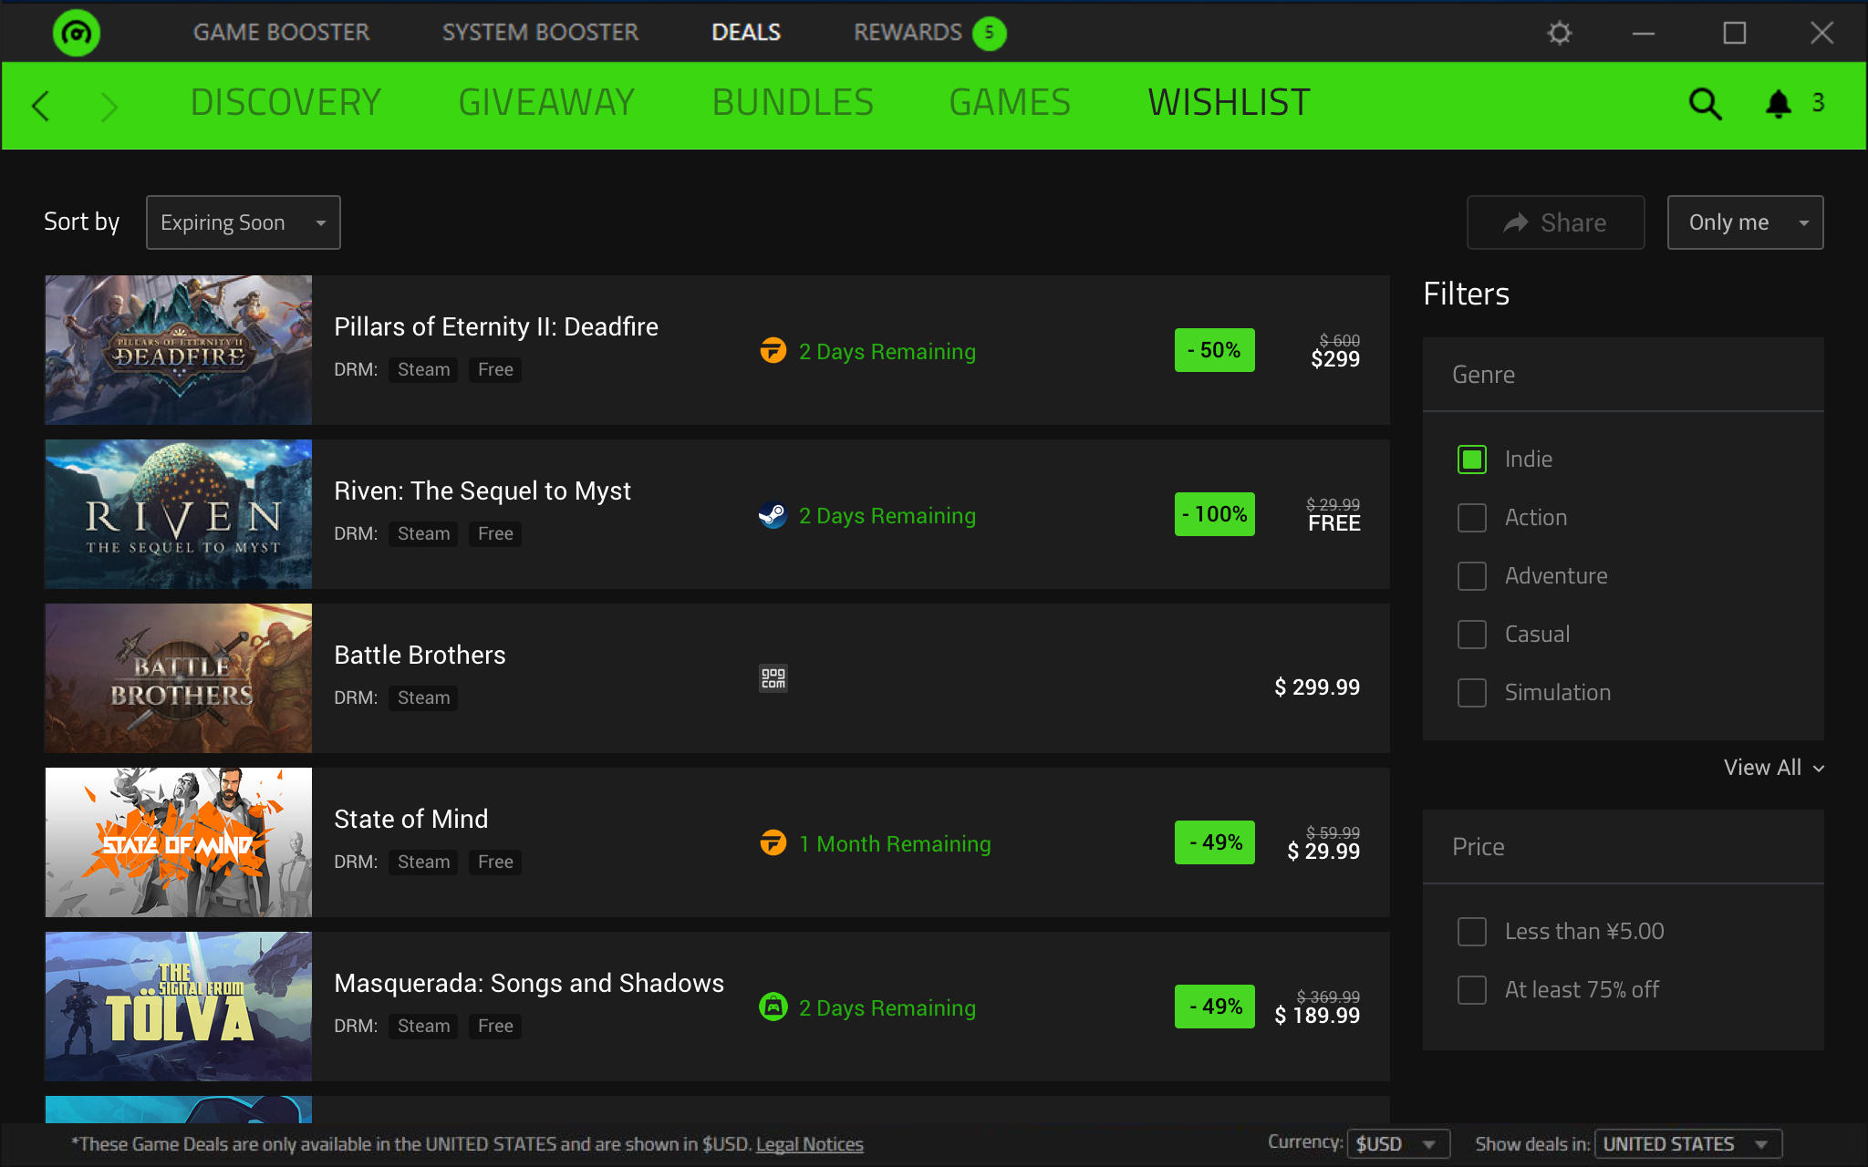Enable the Less than ¥5.00 price filter
This screenshot has height=1167, width=1868.
1470,930
